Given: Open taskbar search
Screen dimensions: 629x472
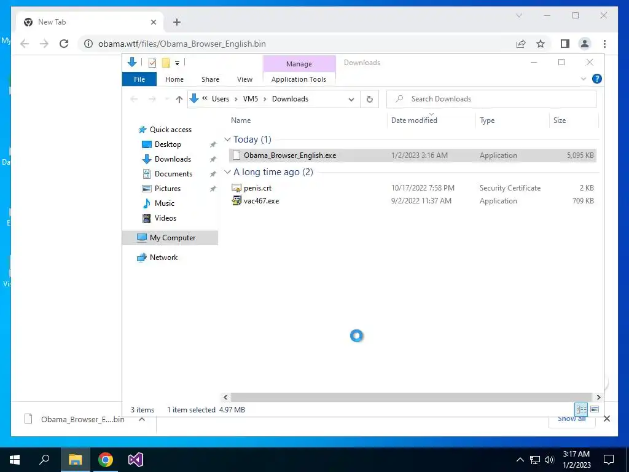Looking at the screenshot, I should coord(44,460).
